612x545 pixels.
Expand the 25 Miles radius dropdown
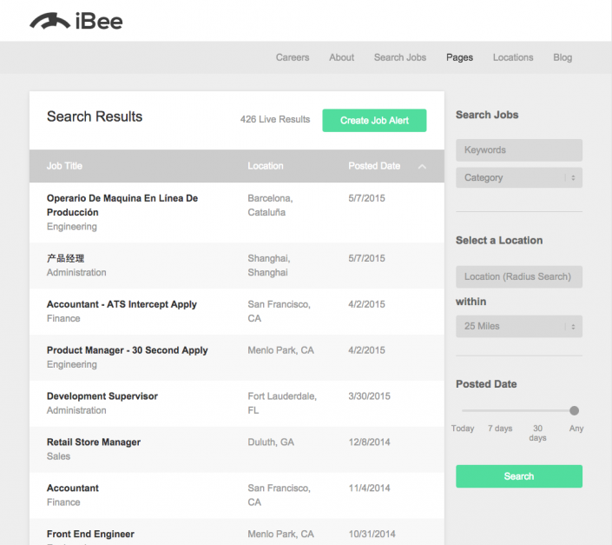[518, 326]
